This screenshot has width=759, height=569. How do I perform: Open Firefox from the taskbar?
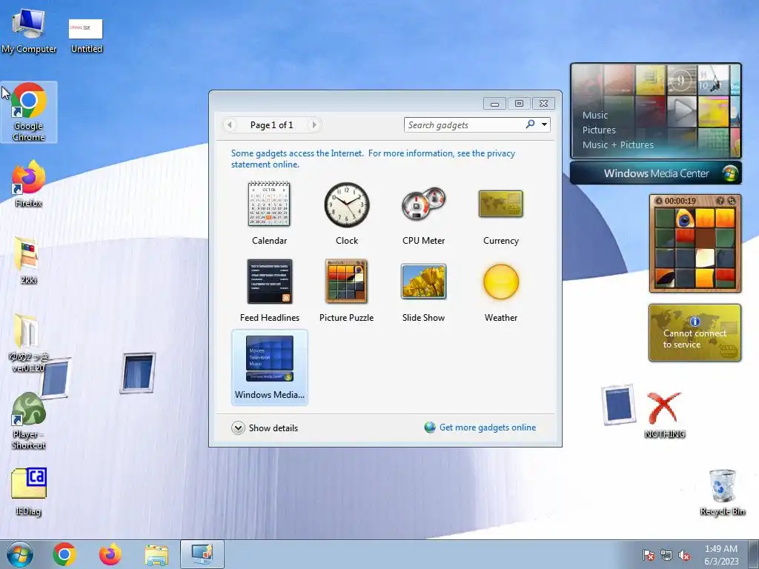110,554
